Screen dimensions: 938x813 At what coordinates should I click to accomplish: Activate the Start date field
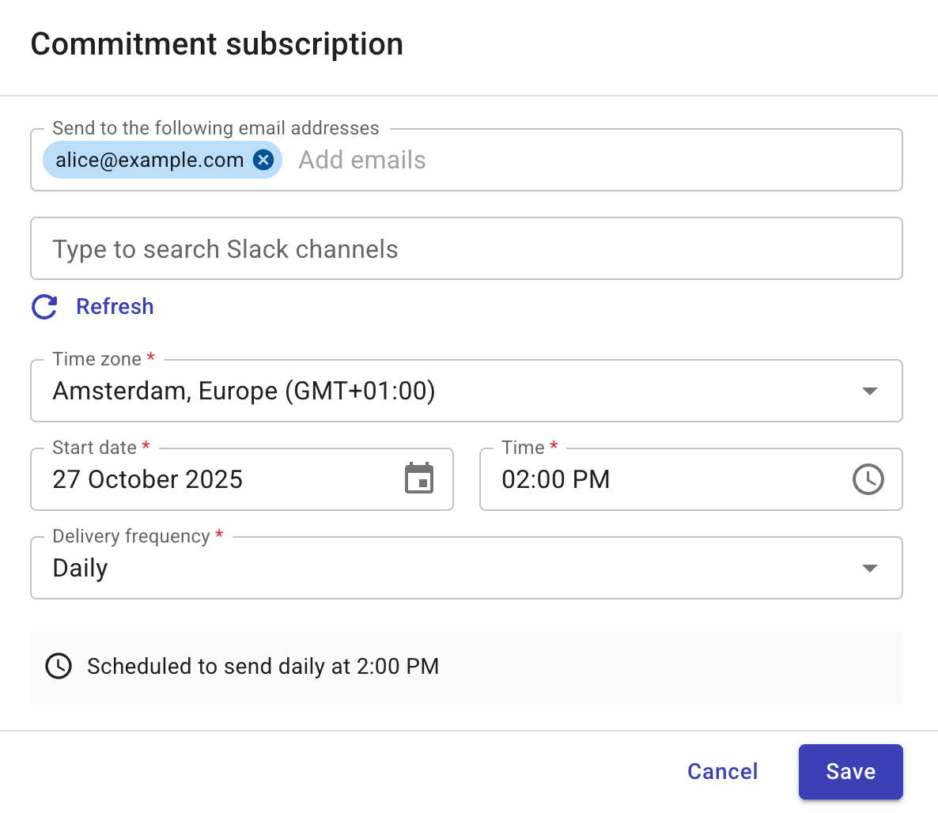point(198,478)
